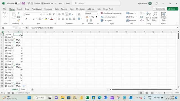Open Conditional Formatting menu
This screenshot has height=101, width=180.
tap(111, 13)
